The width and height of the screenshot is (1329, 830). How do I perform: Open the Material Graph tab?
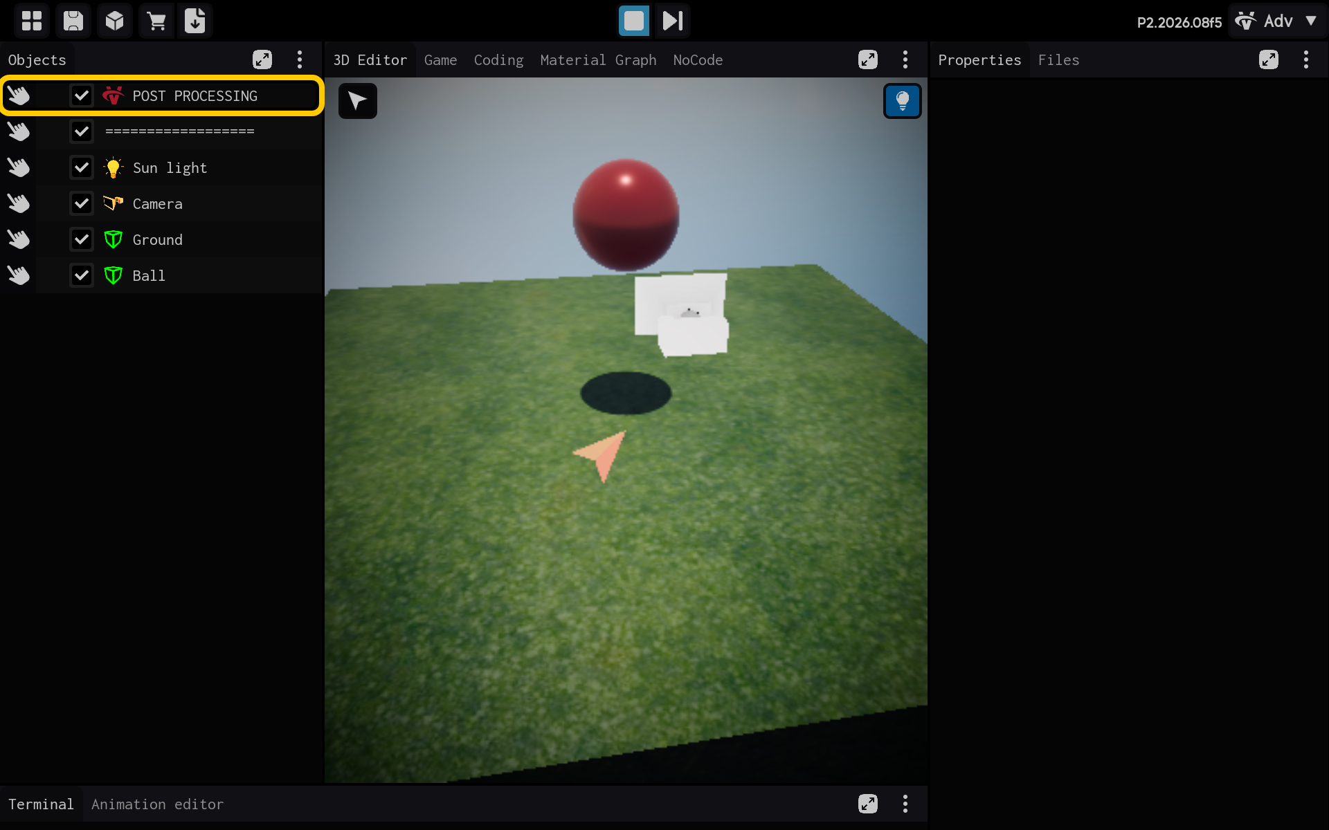598,60
